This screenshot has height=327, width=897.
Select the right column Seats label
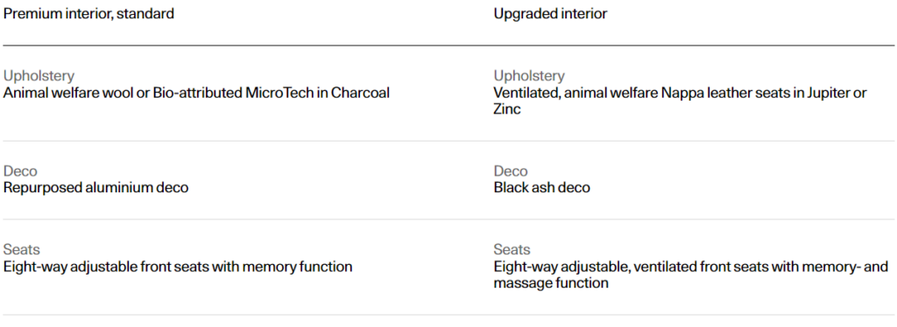click(512, 249)
